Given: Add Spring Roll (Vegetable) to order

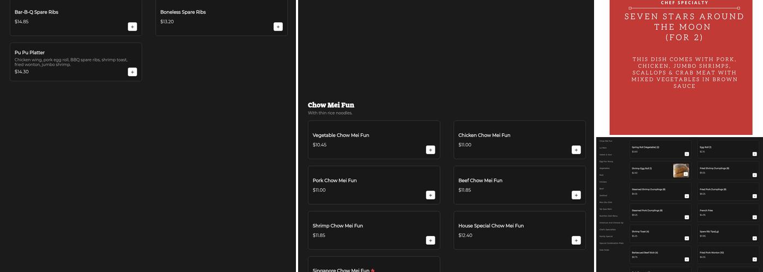Looking at the screenshot, I should pos(687,154).
